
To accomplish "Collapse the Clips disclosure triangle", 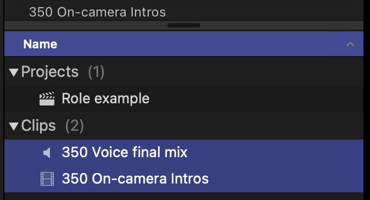I will click(14, 126).
